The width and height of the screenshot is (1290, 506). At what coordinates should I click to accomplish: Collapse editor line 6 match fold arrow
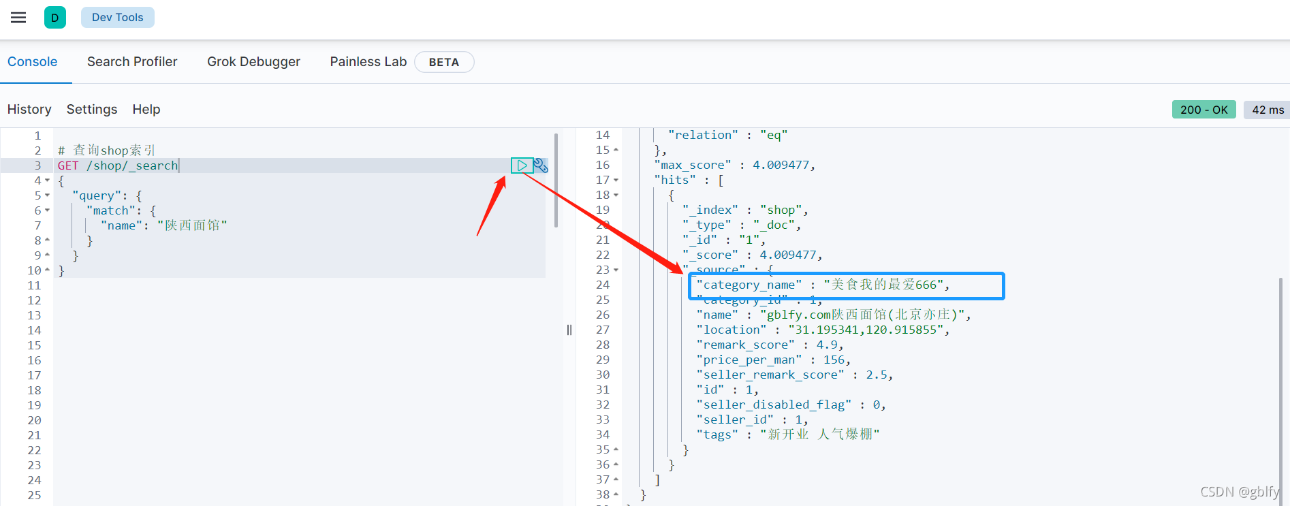(x=47, y=210)
